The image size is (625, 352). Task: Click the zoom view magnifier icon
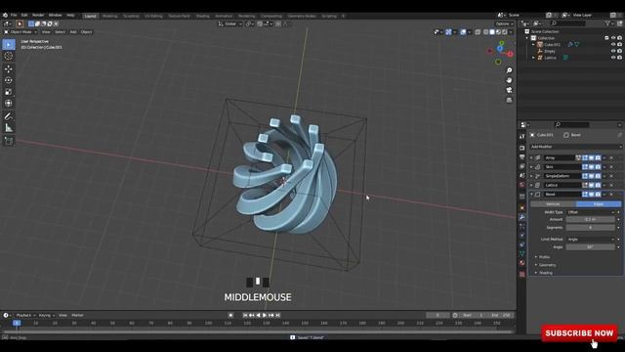tap(509, 70)
